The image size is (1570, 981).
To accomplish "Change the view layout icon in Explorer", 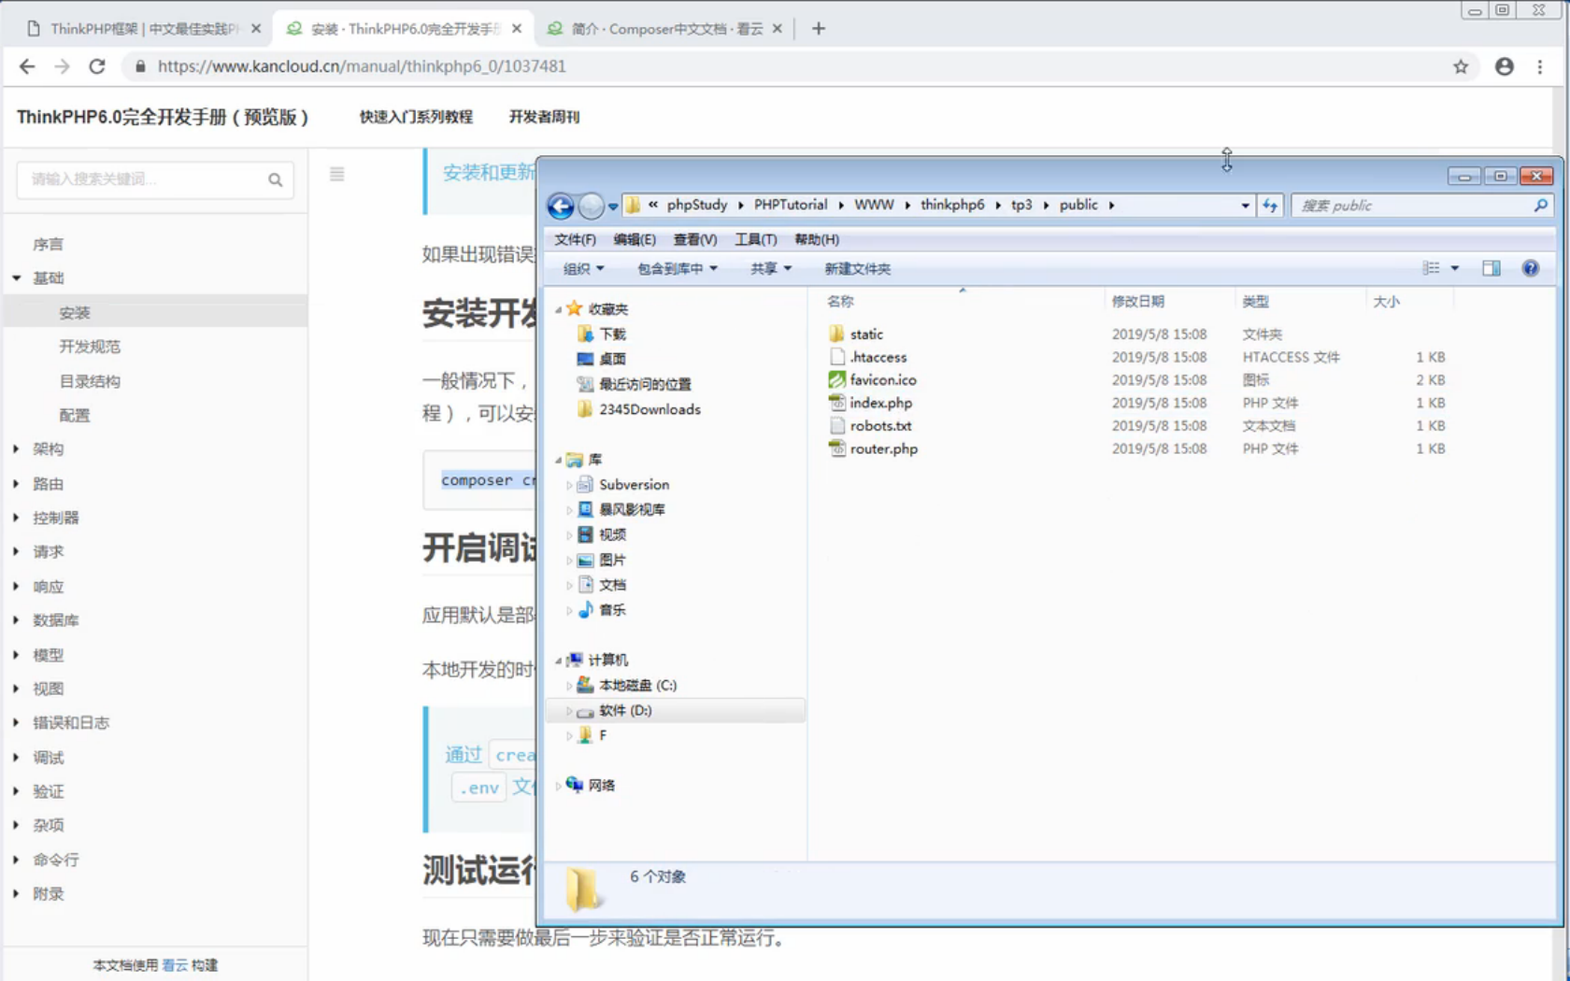I will pyautogui.click(x=1431, y=269).
